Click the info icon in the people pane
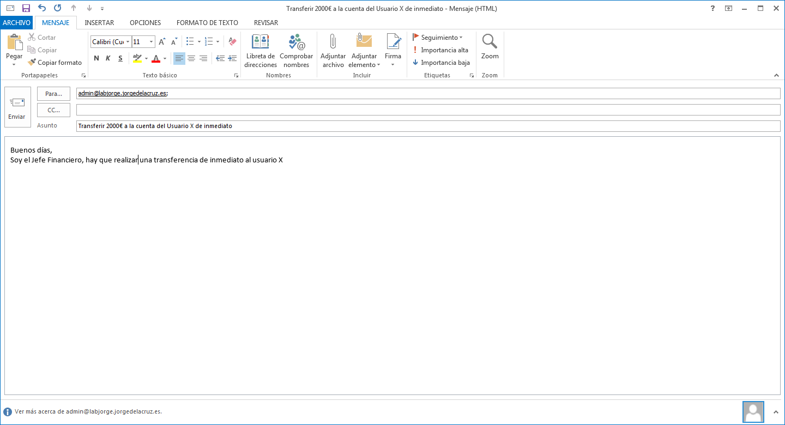This screenshot has width=785, height=425. [8, 412]
